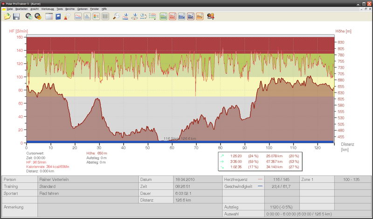Click the calendar list view icon
This screenshot has height=219, width=373.
[x=48, y=16]
